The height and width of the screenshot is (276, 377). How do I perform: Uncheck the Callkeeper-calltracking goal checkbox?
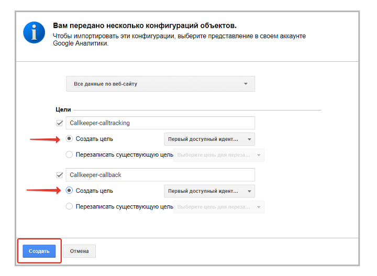[59, 123]
